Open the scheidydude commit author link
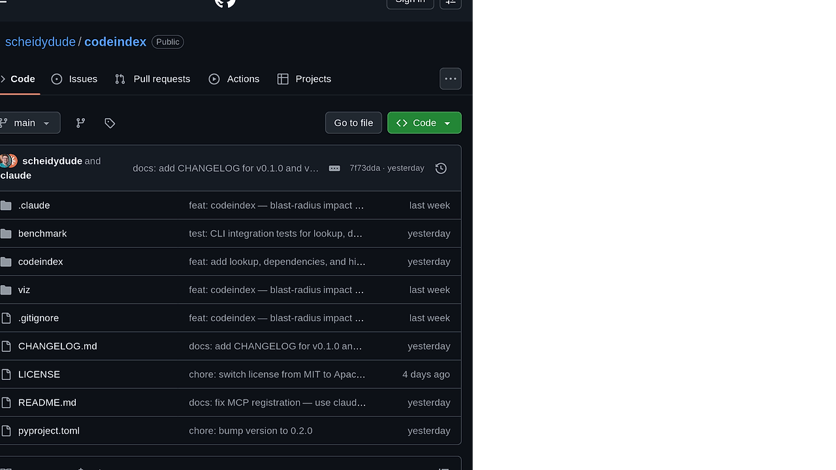Viewport: 836px width, 470px height. pyautogui.click(x=52, y=161)
